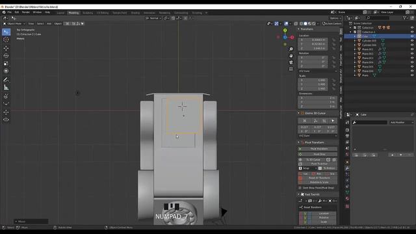Toggle lock on Location X
The width and height of the screenshot is (416, 234).
333,40
